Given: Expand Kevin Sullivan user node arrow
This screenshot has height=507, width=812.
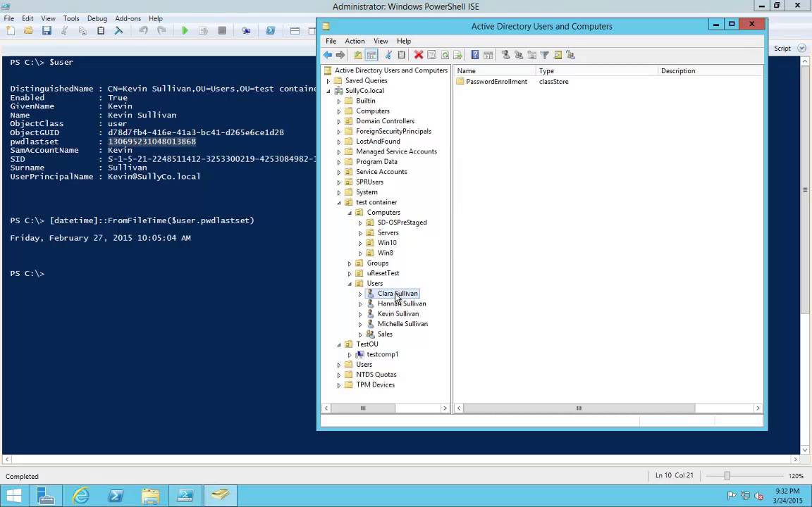Looking at the screenshot, I should tap(360, 314).
